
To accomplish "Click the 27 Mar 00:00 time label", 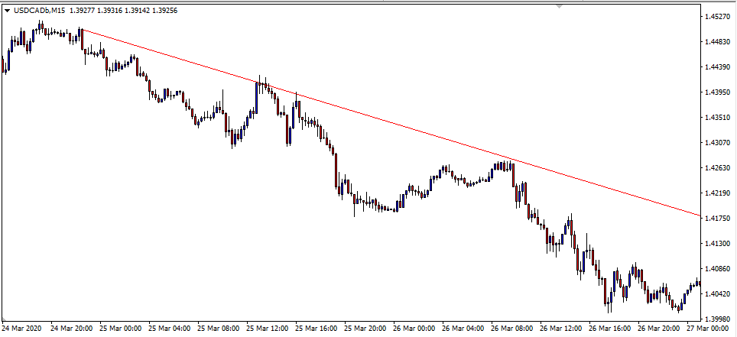I will 707,327.
